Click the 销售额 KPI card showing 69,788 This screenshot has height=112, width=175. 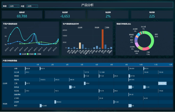(x=22, y=15)
